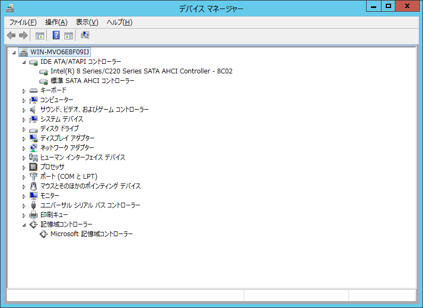Click the speaker icon for サウンド、ビデオ
423x308 pixels.
pos(32,110)
